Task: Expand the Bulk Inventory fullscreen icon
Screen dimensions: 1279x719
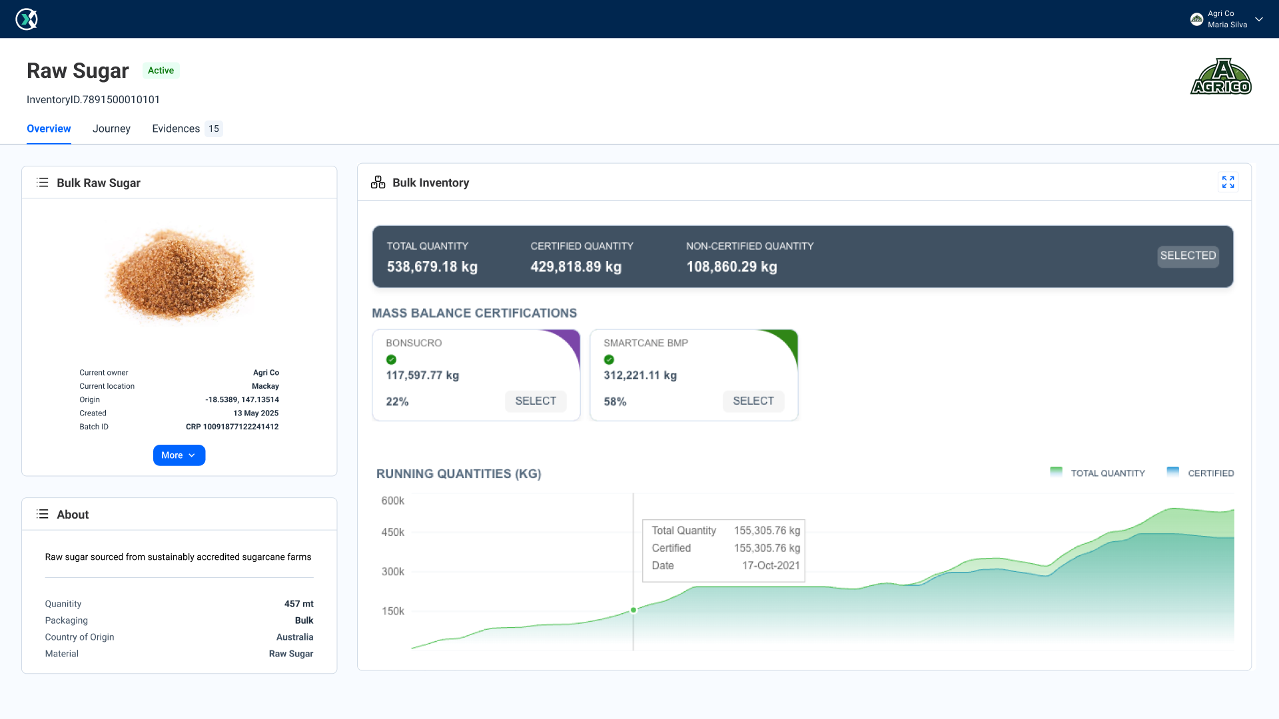Action: pos(1228,182)
